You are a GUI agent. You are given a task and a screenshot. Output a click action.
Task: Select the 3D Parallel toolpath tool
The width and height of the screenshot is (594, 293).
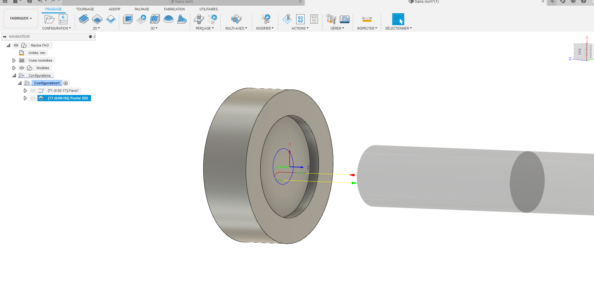155,19
